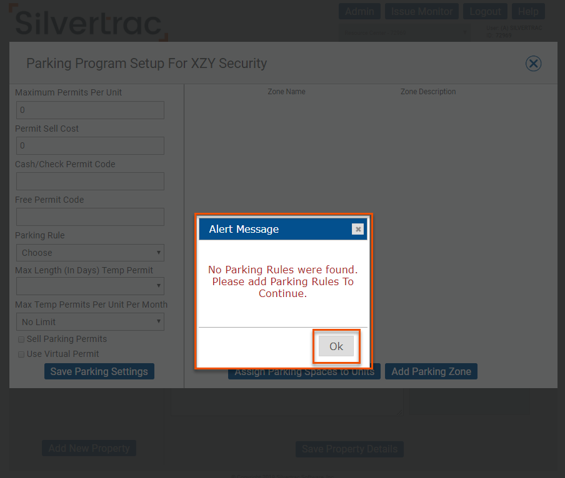Click the Maximum Permits Per Unit field
This screenshot has height=478, width=565.
tap(90, 110)
